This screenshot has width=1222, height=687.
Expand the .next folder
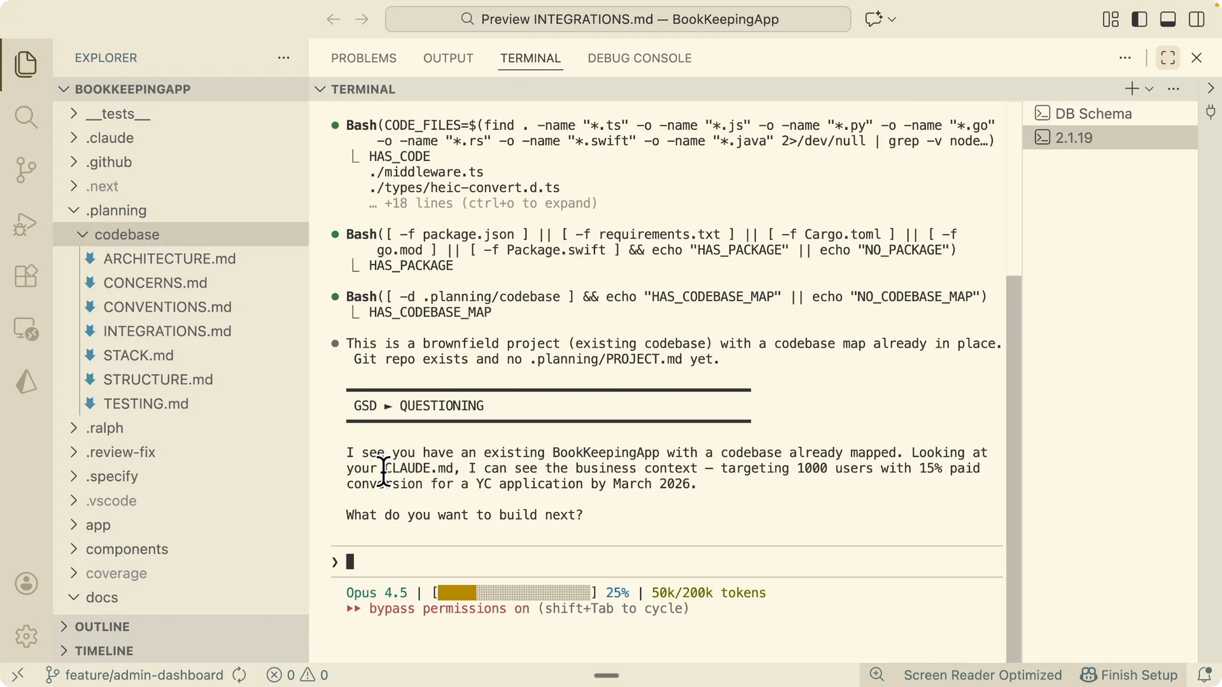[x=181, y=186]
